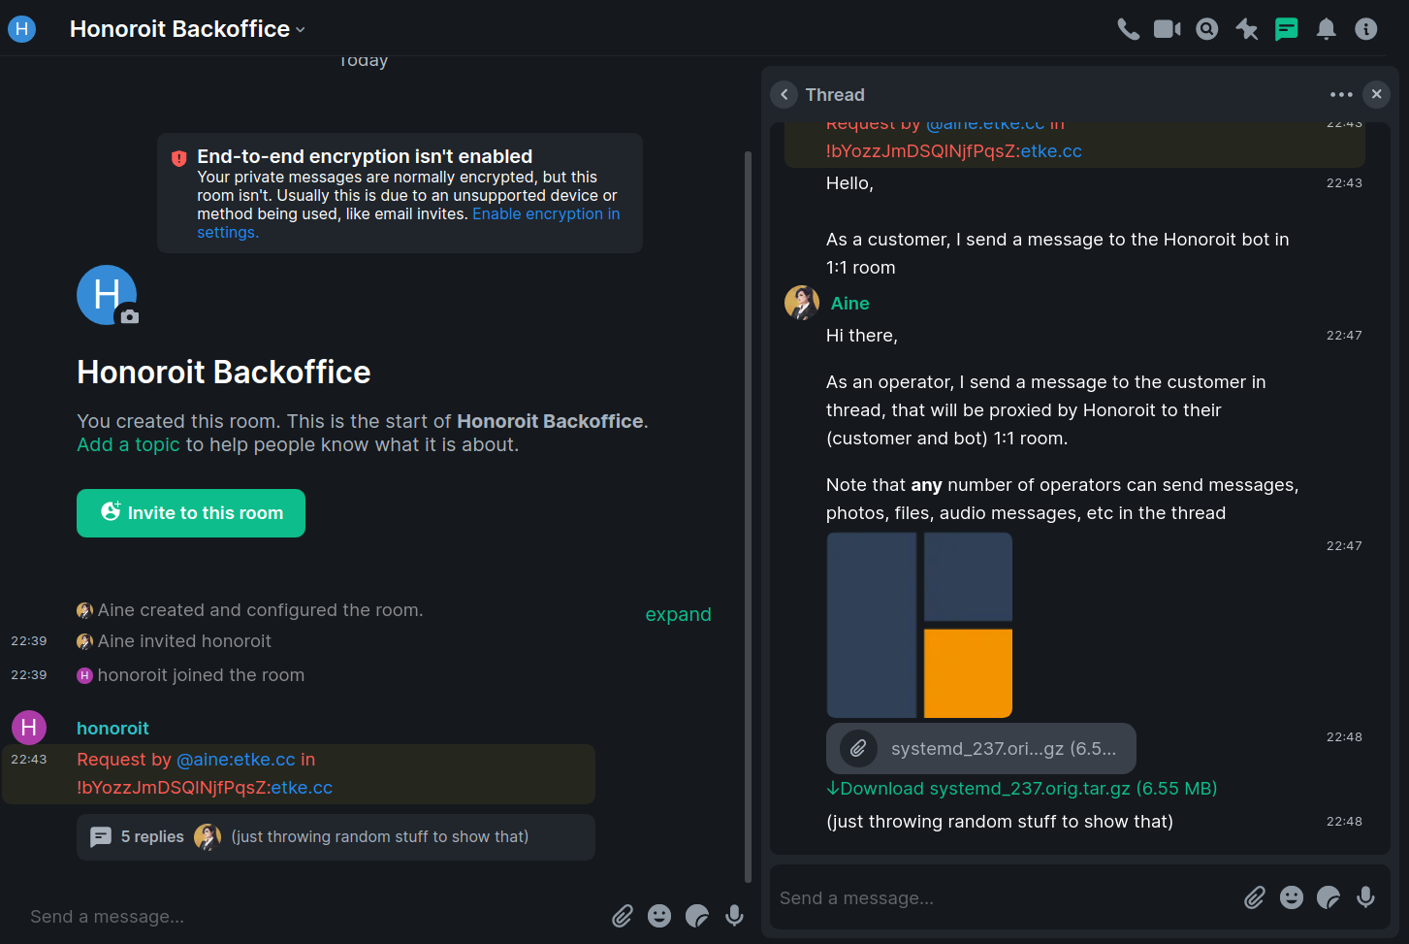Toggle the notifications bell panel

tap(1326, 29)
